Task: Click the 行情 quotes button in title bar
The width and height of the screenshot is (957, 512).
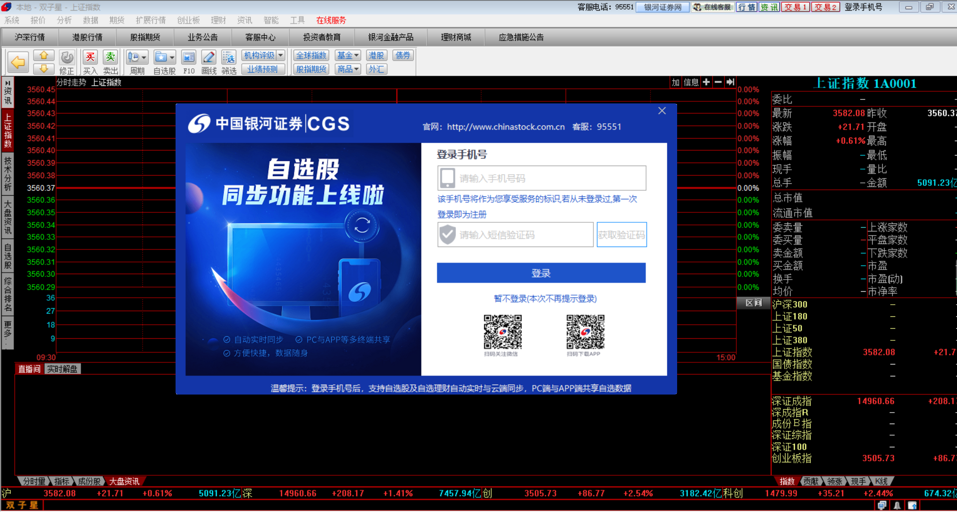Action: pos(746,7)
